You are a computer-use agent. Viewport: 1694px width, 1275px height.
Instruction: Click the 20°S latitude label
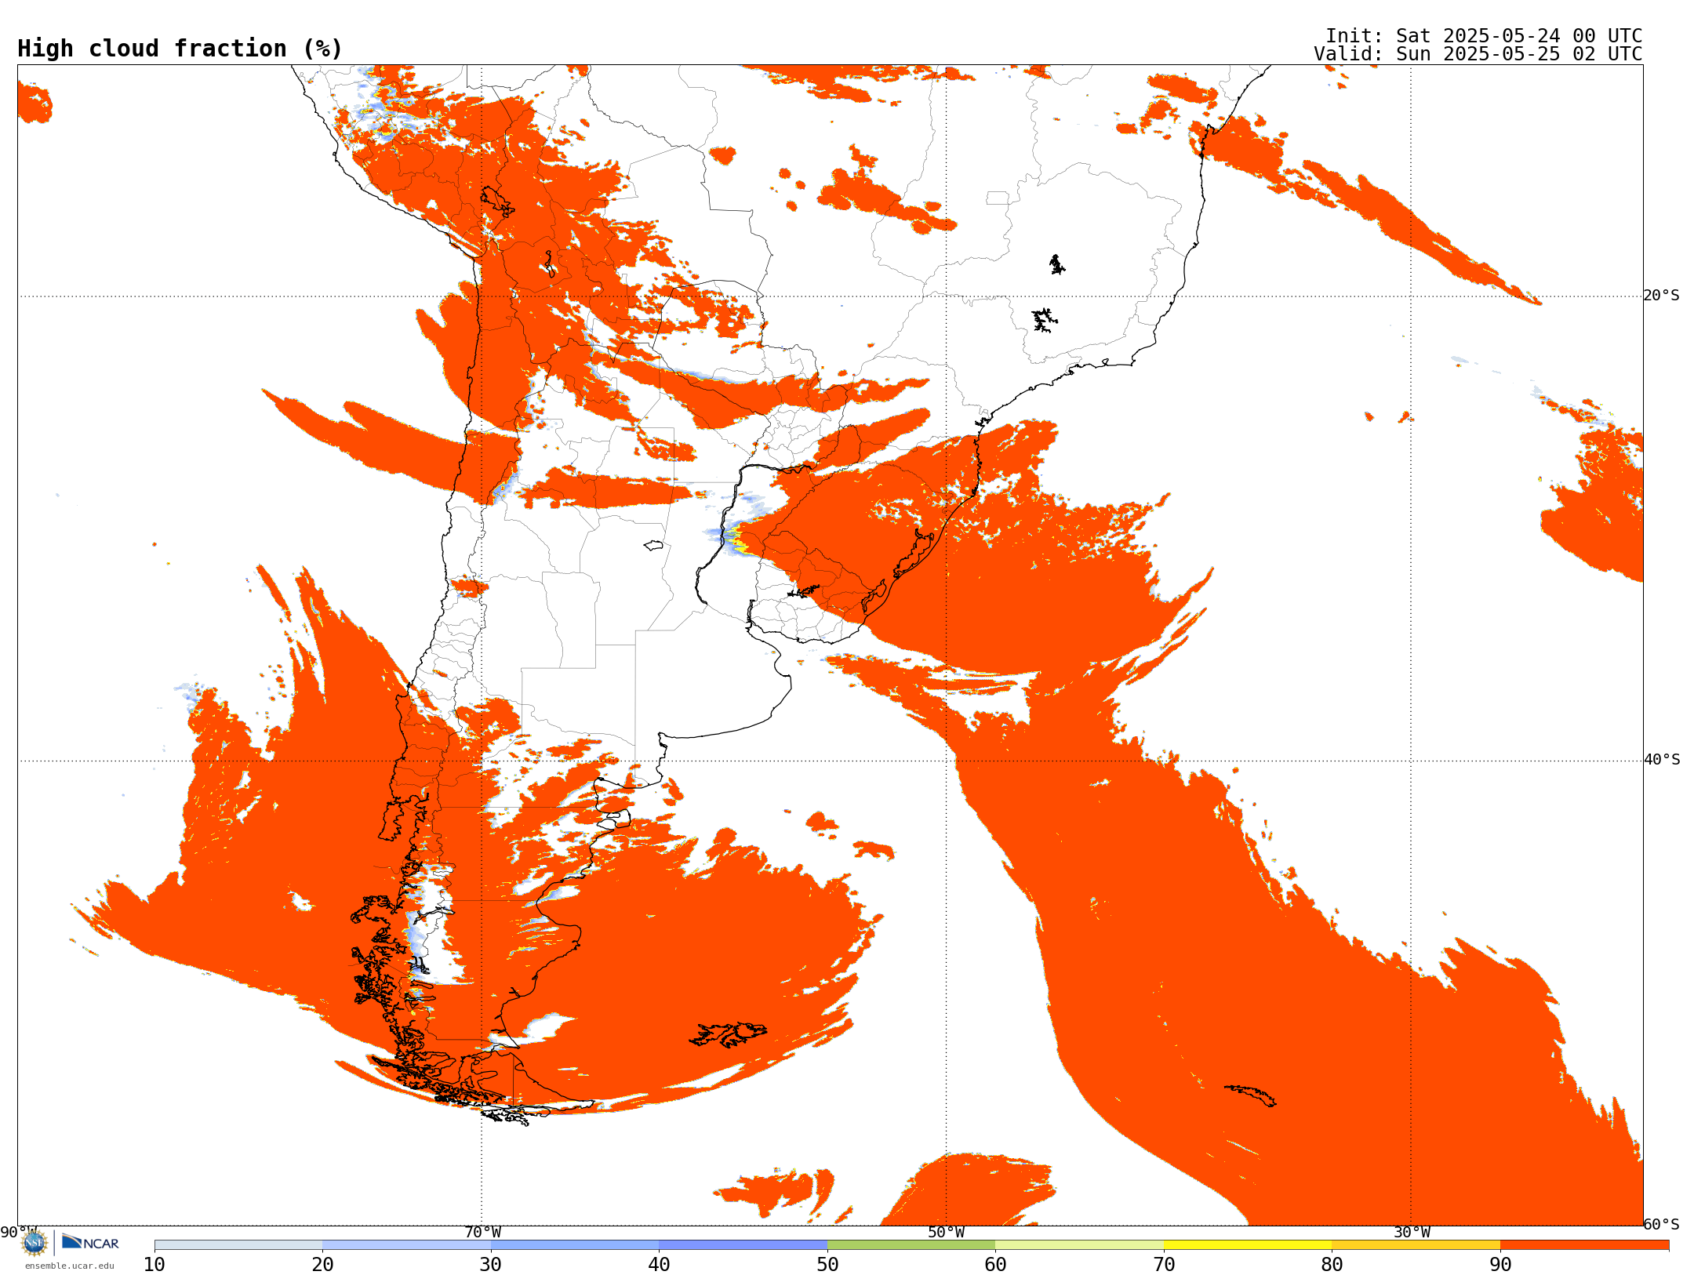(1661, 296)
